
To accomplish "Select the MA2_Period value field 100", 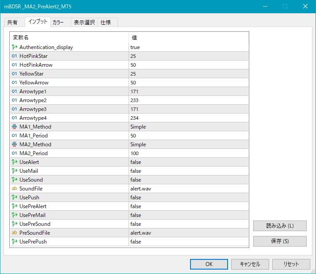I will coord(188,153).
